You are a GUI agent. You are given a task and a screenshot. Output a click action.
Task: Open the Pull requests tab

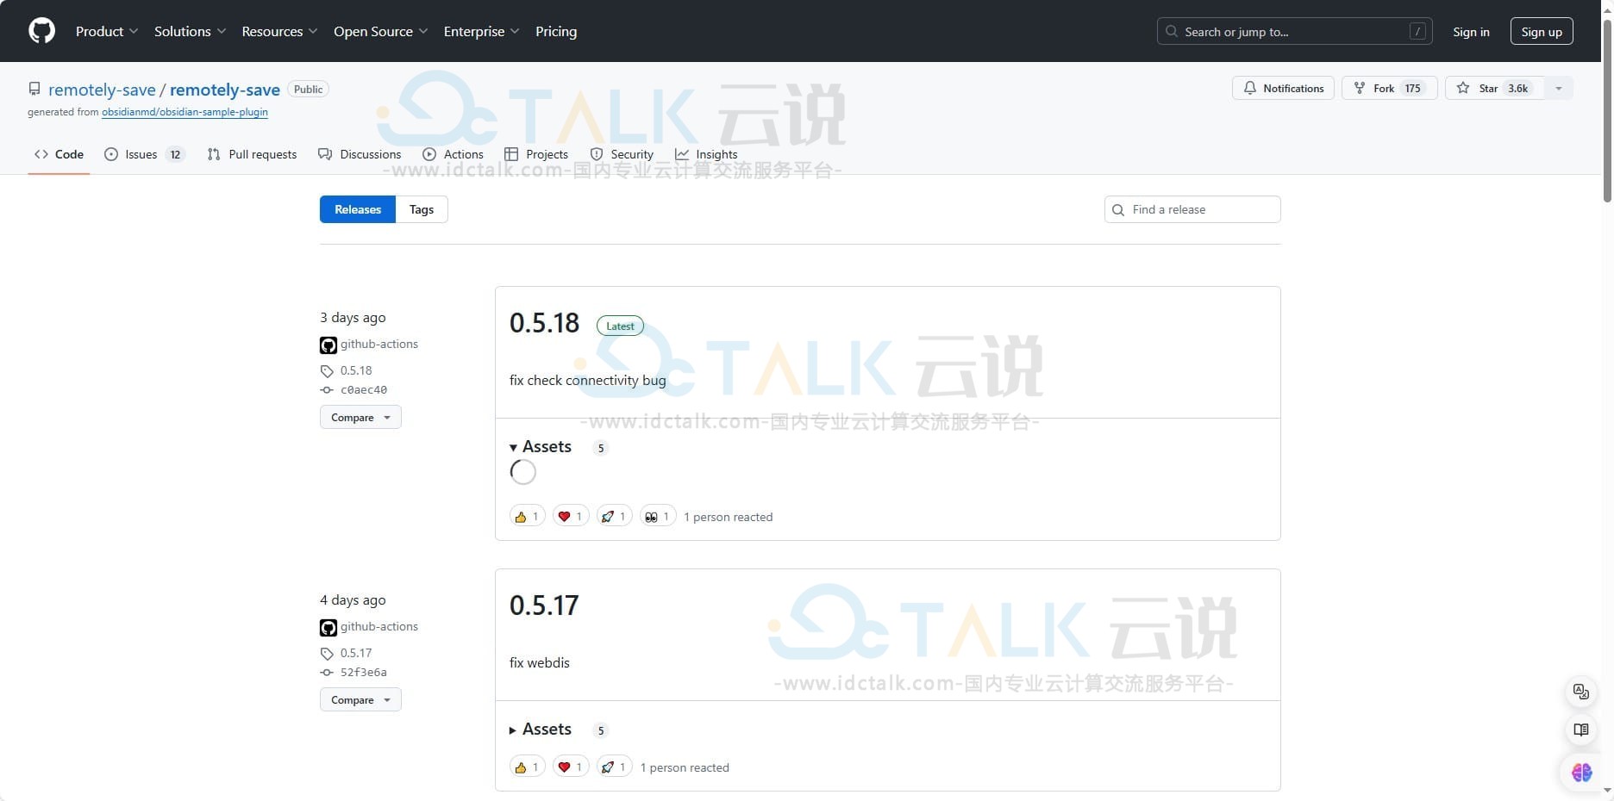[252, 154]
